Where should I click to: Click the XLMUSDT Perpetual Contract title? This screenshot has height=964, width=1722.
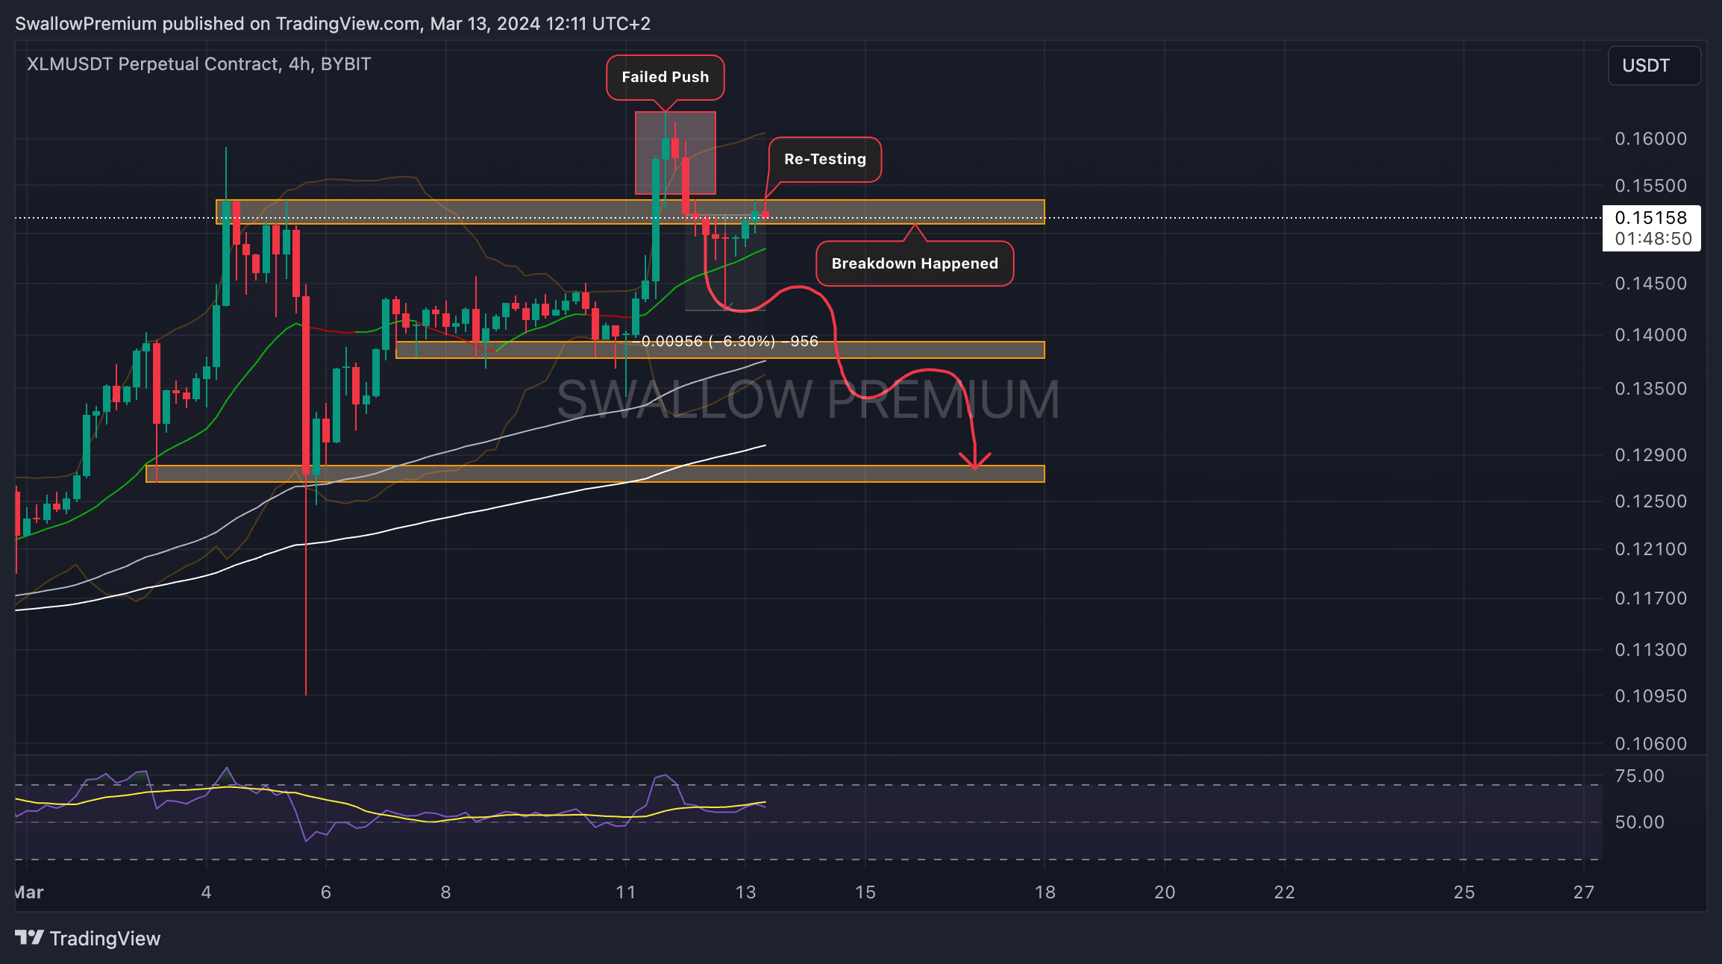[199, 64]
